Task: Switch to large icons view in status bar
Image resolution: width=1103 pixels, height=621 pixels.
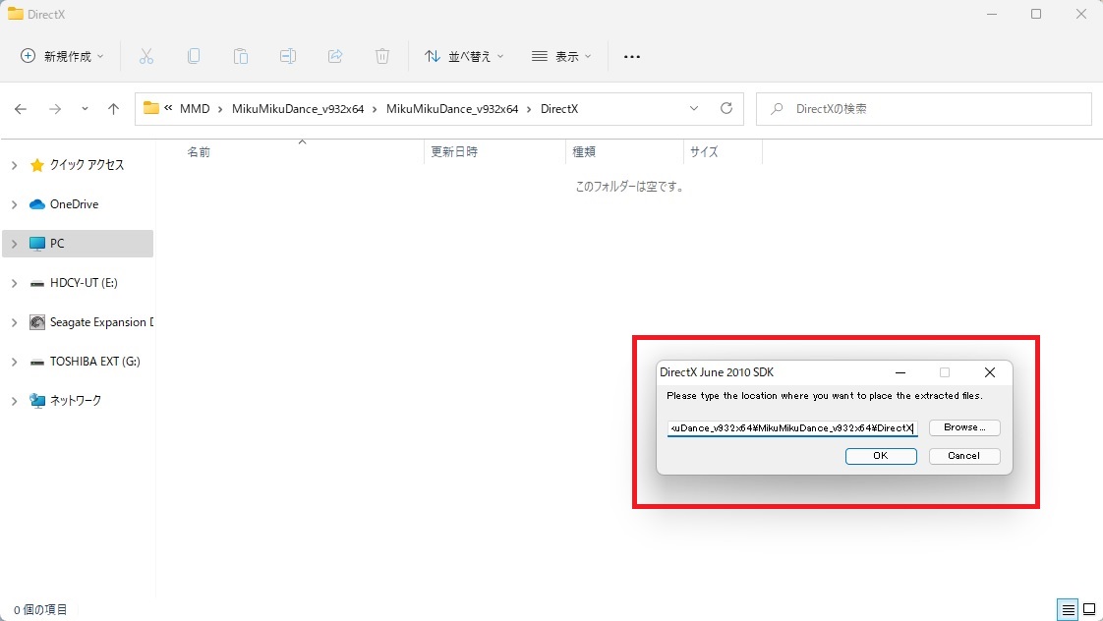Action: (1089, 610)
